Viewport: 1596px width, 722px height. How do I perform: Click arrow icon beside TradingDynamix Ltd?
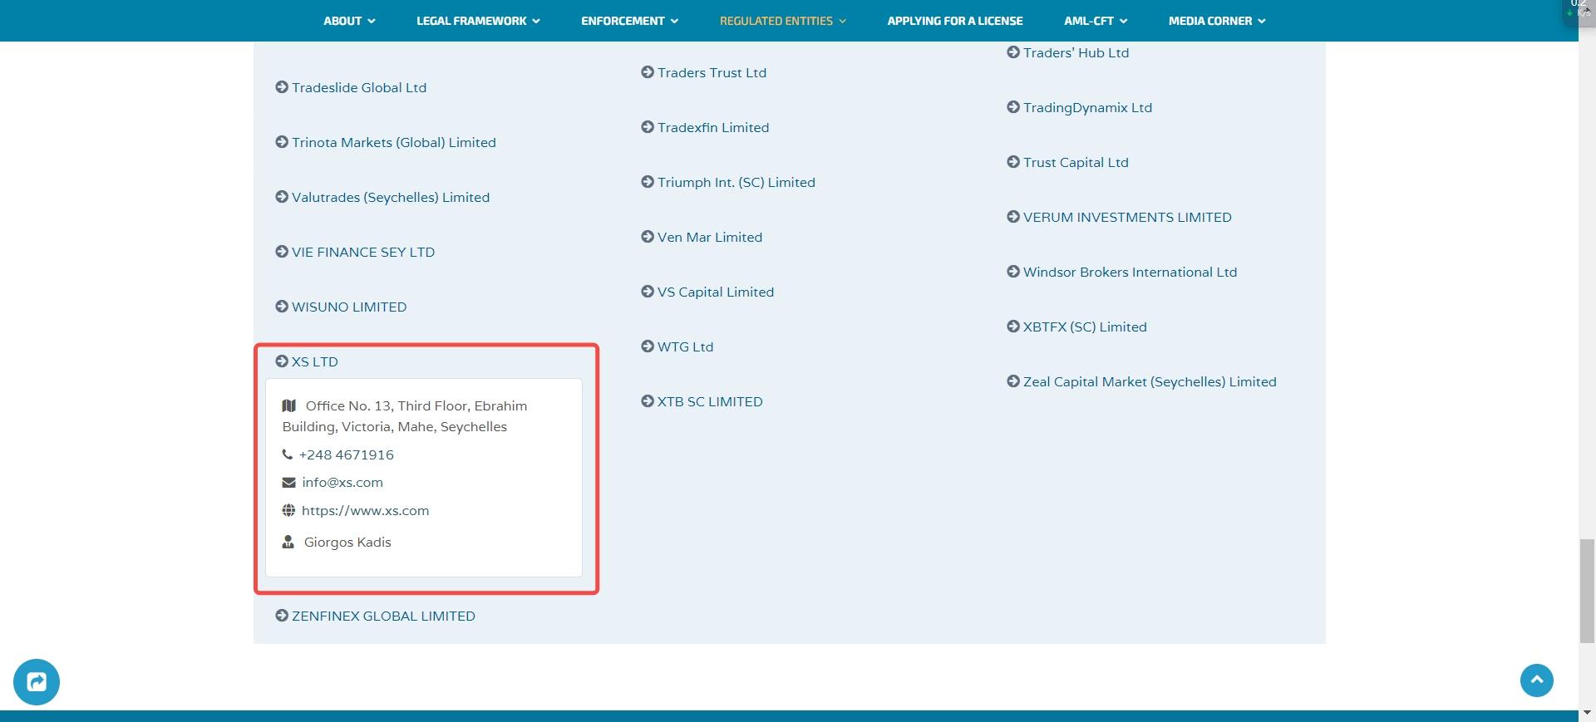tap(1013, 107)
